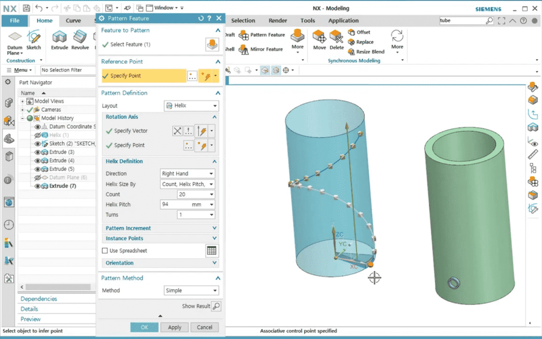The width and height of the screenshot is (542, 339).
Task: Cancel the Pattern Feature dialog
Action: (x=204, y=327)
